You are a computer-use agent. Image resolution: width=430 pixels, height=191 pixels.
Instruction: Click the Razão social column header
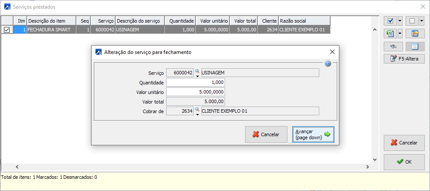304,21
